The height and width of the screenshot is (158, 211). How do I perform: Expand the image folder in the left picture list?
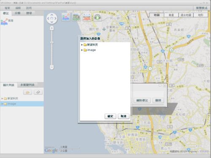click(x=2, y=104)
